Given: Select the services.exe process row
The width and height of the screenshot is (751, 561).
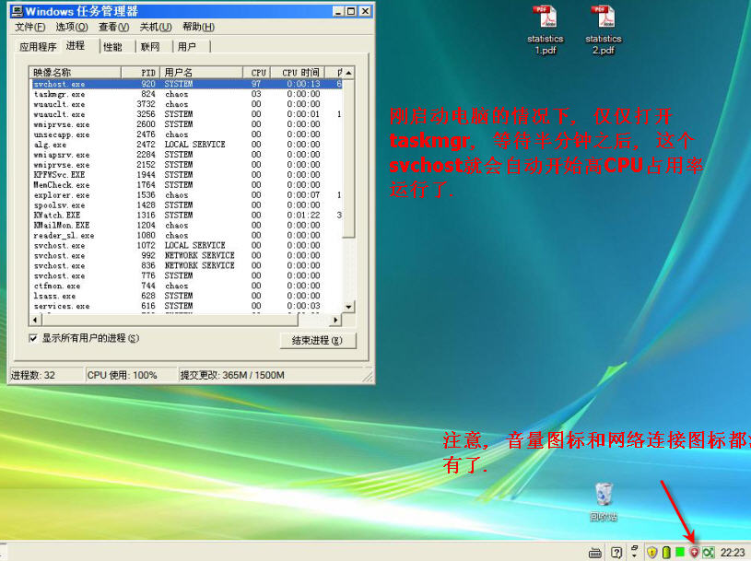Looking at the screenshot, I should 186,306.
